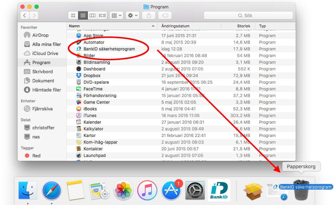Select the Förhandsvisning app icon
Viewport: 334px width, 205px height.
click(x=79, y=96)
